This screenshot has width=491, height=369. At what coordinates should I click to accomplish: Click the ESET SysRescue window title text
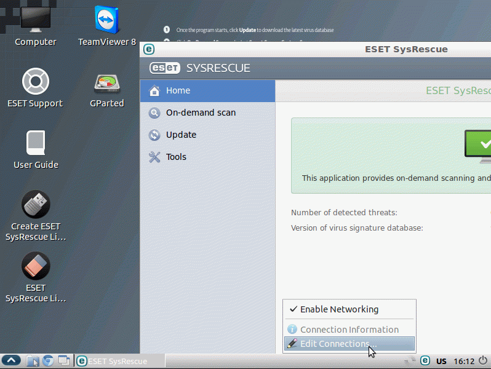point(406,49)
